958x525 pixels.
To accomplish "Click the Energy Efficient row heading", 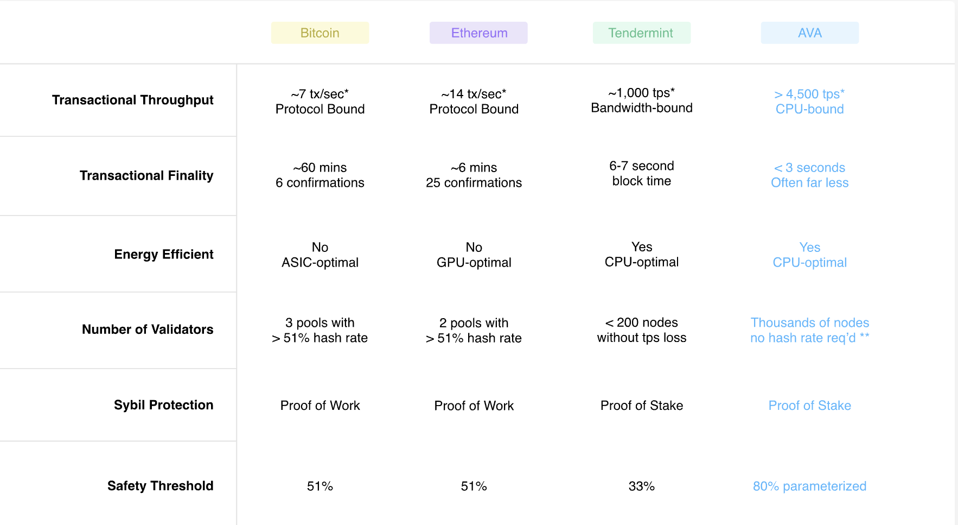I will point(164,254).
